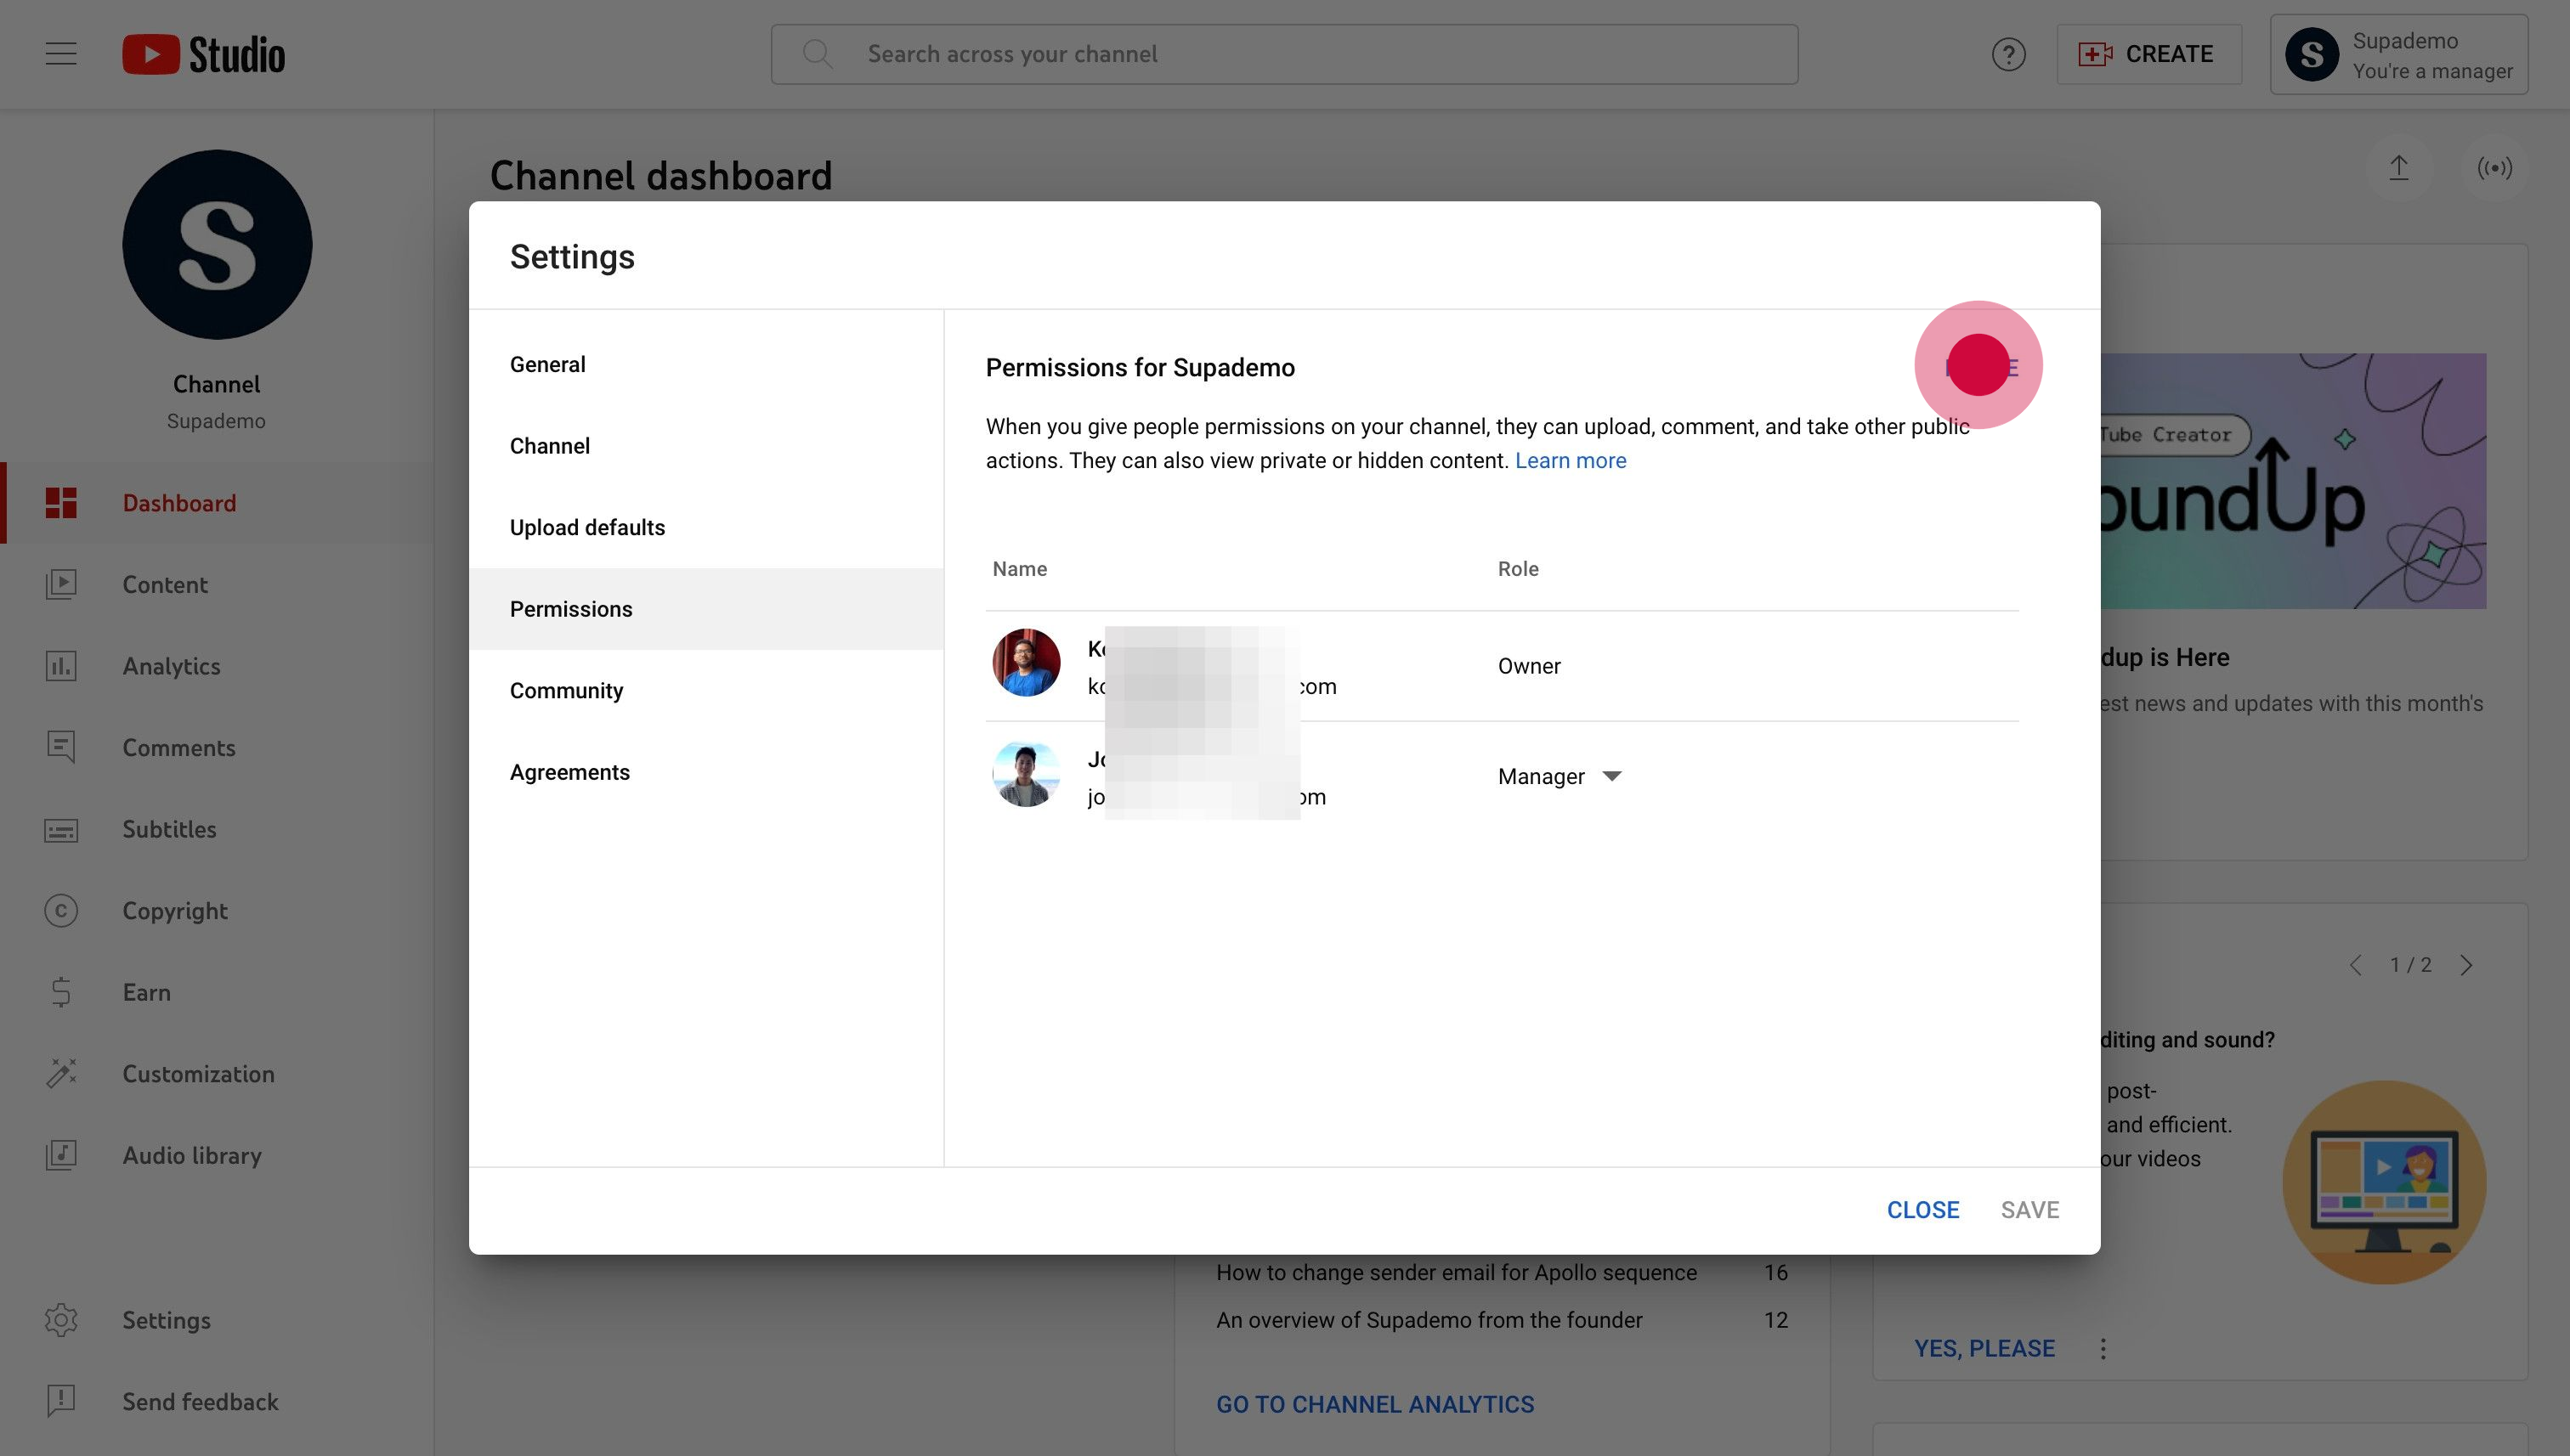Open Comments in sidebar
2570x1456 pixels.
click(x=217, y=747)
